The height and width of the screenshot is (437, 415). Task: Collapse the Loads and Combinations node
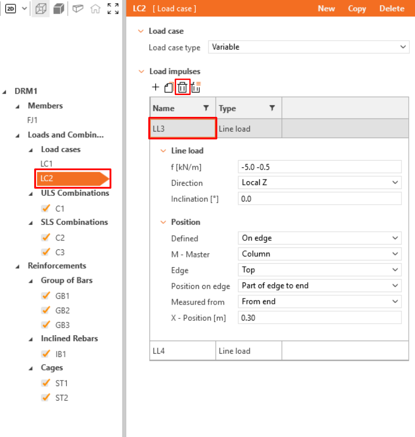point(17,135)
